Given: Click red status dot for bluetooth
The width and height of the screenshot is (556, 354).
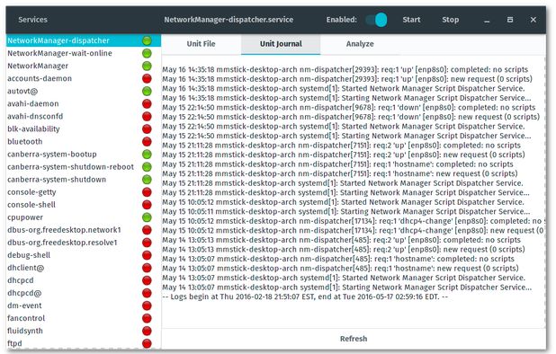Looking at the screenshot, I should point(147,142).
